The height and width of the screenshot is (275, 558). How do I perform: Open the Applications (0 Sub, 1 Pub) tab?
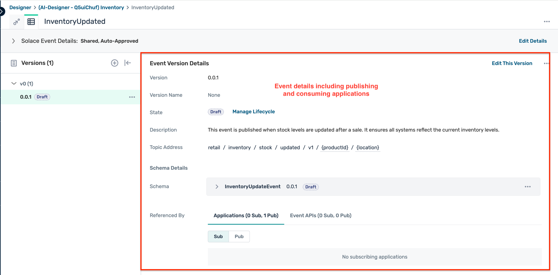246,216
